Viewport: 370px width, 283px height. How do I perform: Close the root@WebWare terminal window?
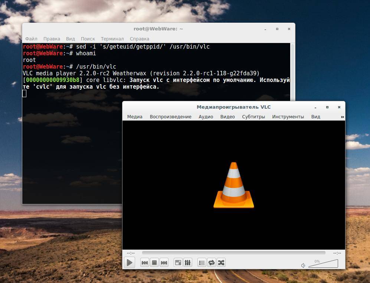pos(289,29)
